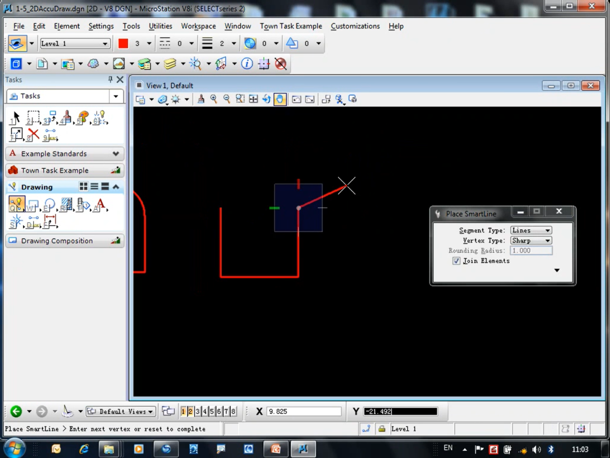Open the Segment Type Lines dropdown
Screen dimensions: 610x458
click(531, 230)
